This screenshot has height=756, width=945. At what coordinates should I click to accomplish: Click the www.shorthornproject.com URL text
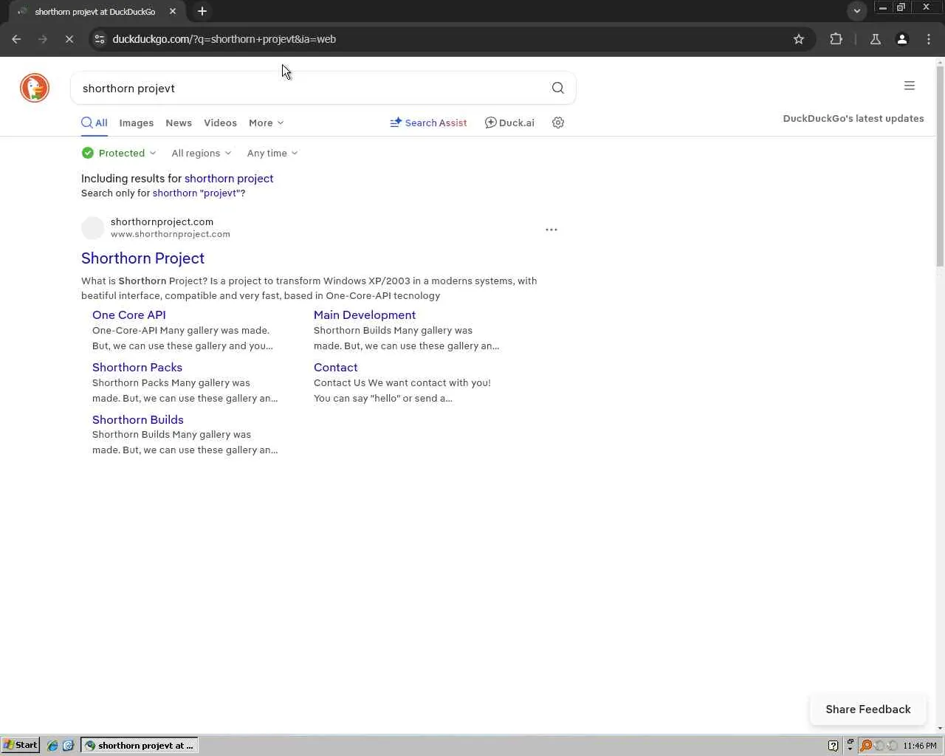pyautogui.click(x=171, y=234)
